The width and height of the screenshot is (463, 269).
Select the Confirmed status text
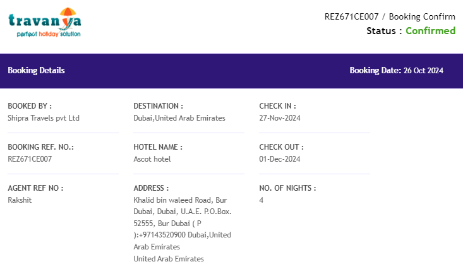coord(431,31)
